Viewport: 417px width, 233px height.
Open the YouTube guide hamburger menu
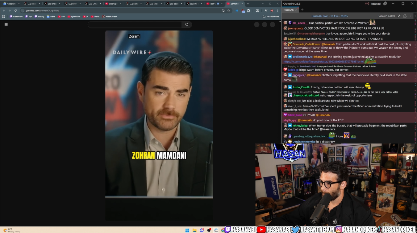tap(6, 25)
